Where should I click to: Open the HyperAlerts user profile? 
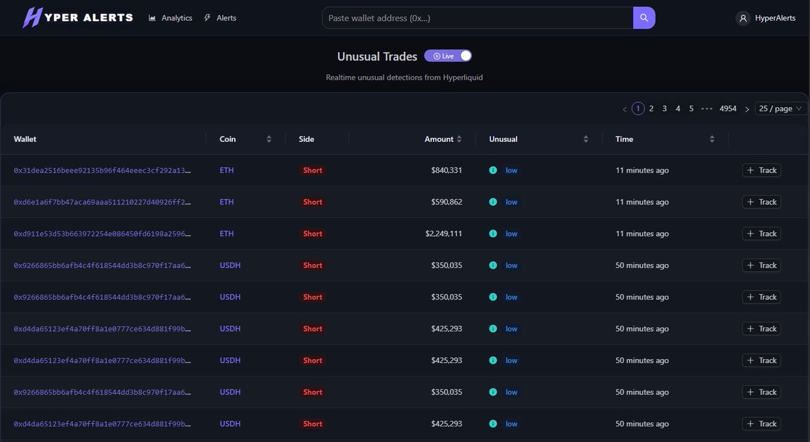pyautogui.click(x=765, y=18)
